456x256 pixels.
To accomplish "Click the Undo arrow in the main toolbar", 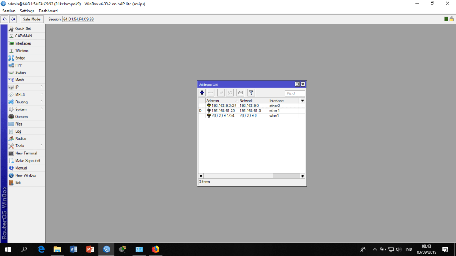I will (4, 19).
